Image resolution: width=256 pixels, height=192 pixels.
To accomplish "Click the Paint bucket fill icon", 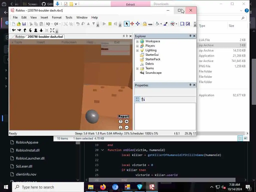I will [157, 24].
